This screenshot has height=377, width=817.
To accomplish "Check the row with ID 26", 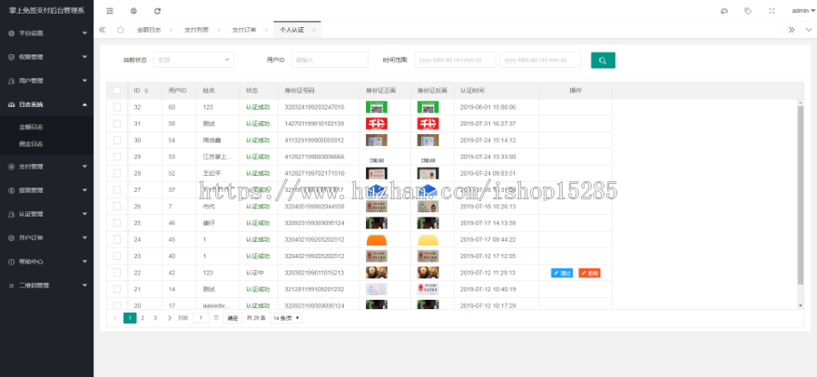I will pyautogui.click(x=117, y=207).
